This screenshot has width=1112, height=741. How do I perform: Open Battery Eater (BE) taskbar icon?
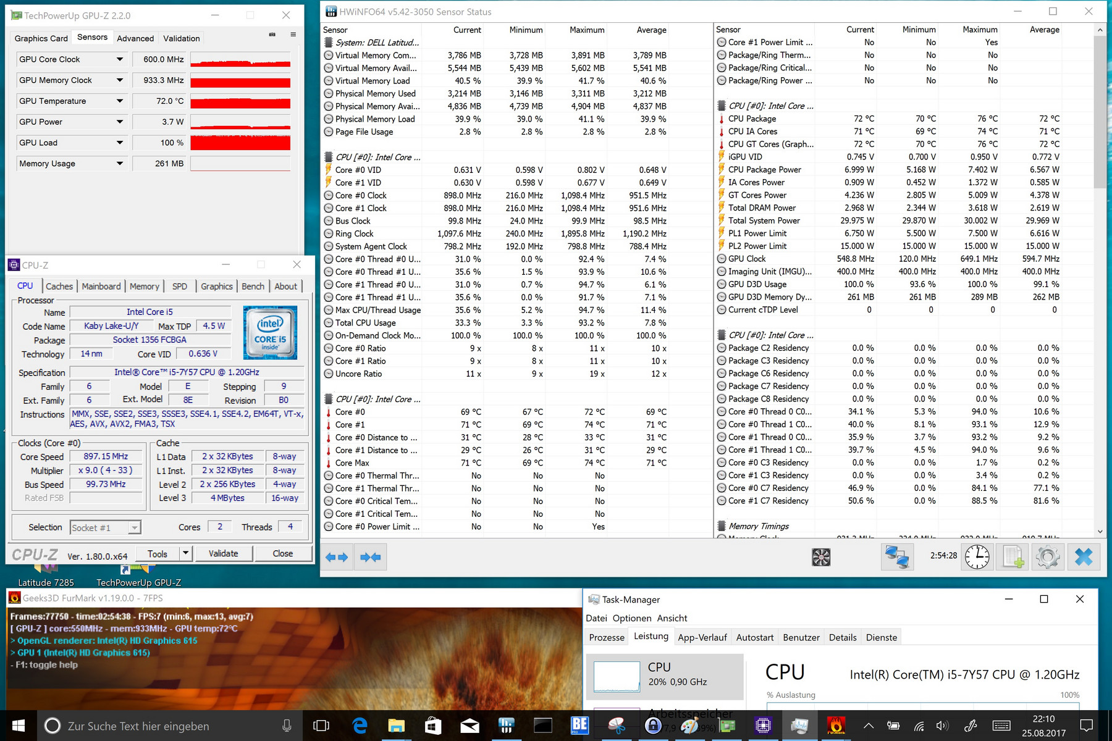point(579,726)
